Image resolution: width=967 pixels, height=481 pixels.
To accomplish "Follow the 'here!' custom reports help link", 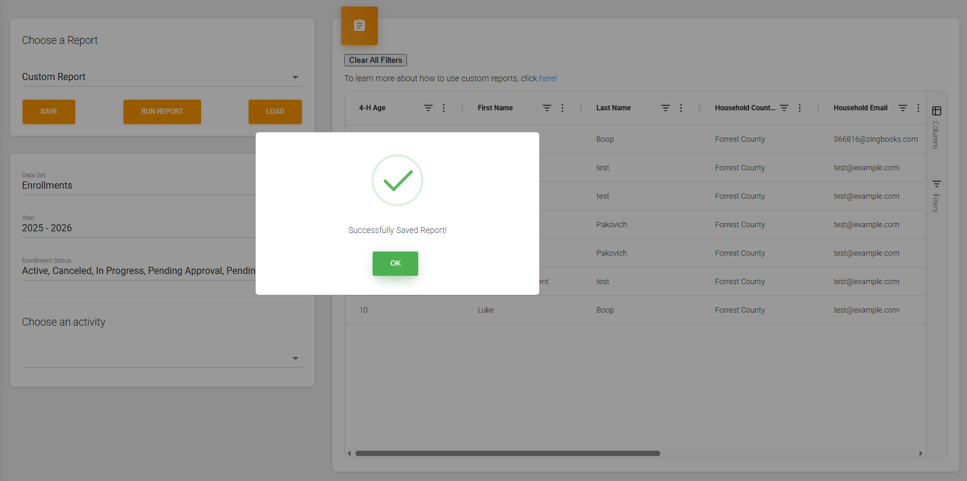I will [548, 78].
